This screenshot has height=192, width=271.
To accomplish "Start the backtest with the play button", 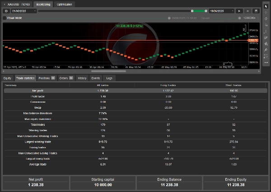I will pyautogui.click(x=239, y=10).
